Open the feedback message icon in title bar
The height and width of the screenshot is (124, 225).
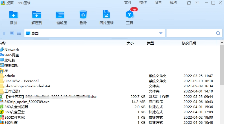(197, 3)
